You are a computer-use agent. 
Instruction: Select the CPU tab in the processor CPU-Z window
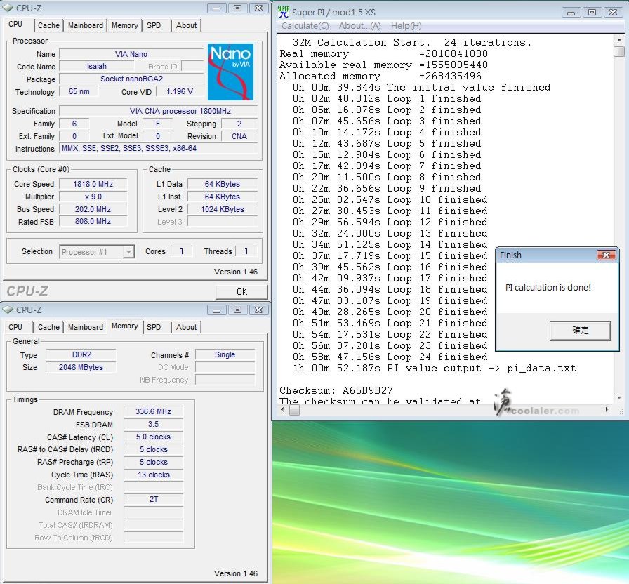tap(15, 24)
